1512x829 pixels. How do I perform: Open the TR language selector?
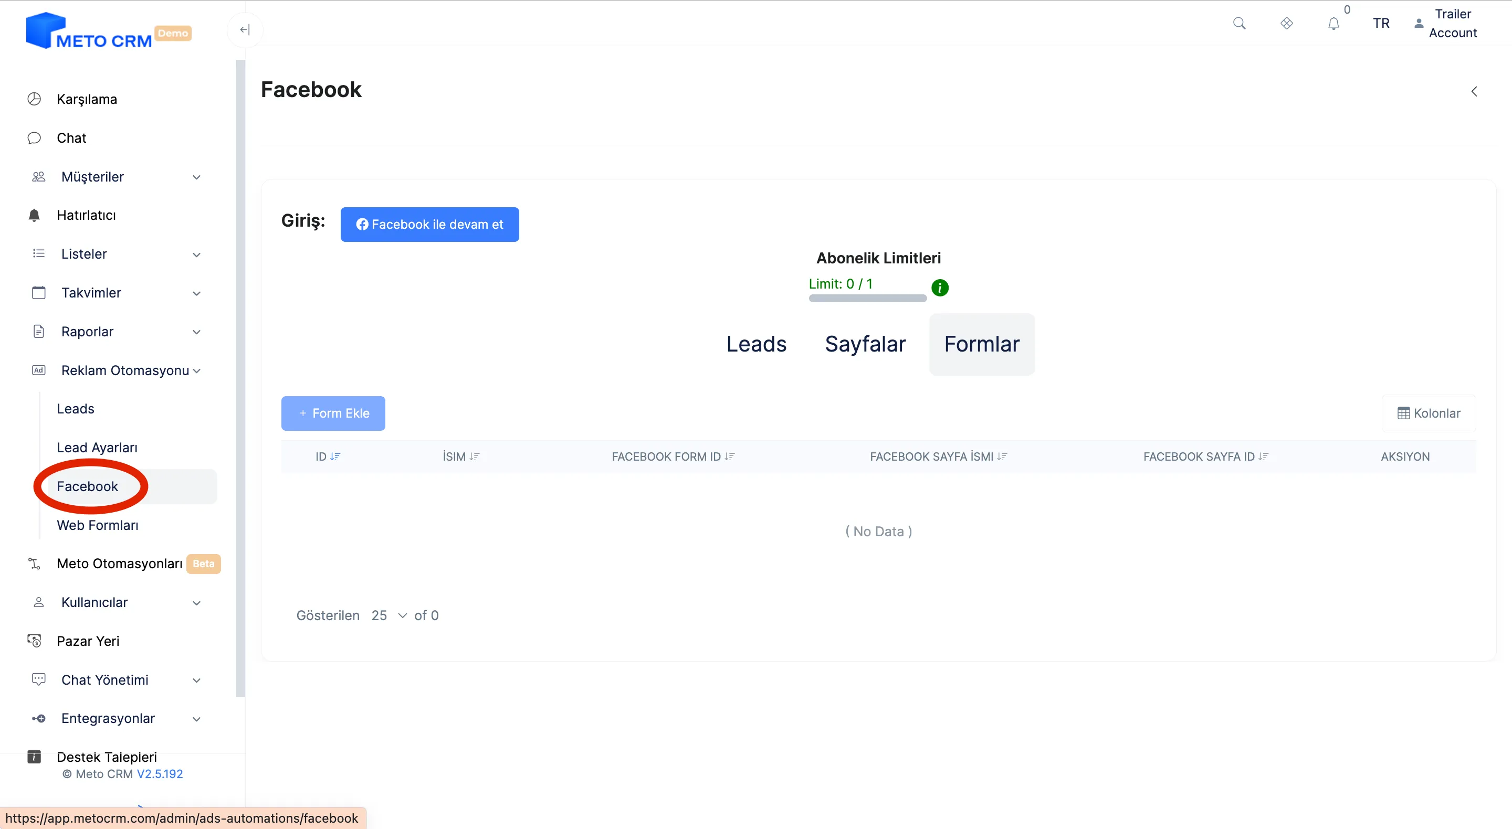click(1381, 24)
